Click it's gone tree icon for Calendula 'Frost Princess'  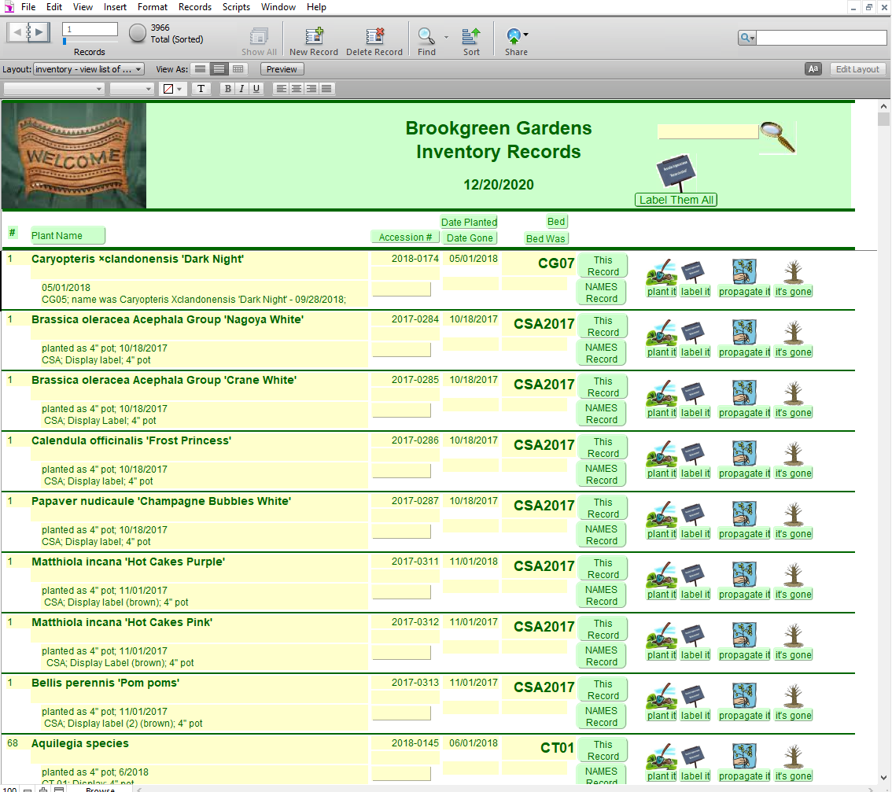pos(793,454)
